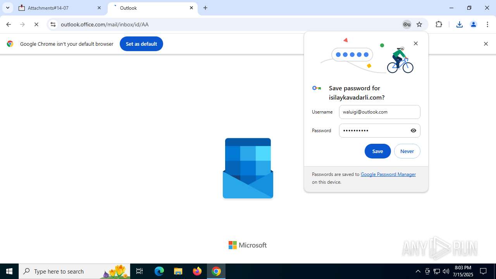The width and height of the screenshot is (496, 279).
Task: Open the Chrome profile avatar
Action: click(474, 24)
